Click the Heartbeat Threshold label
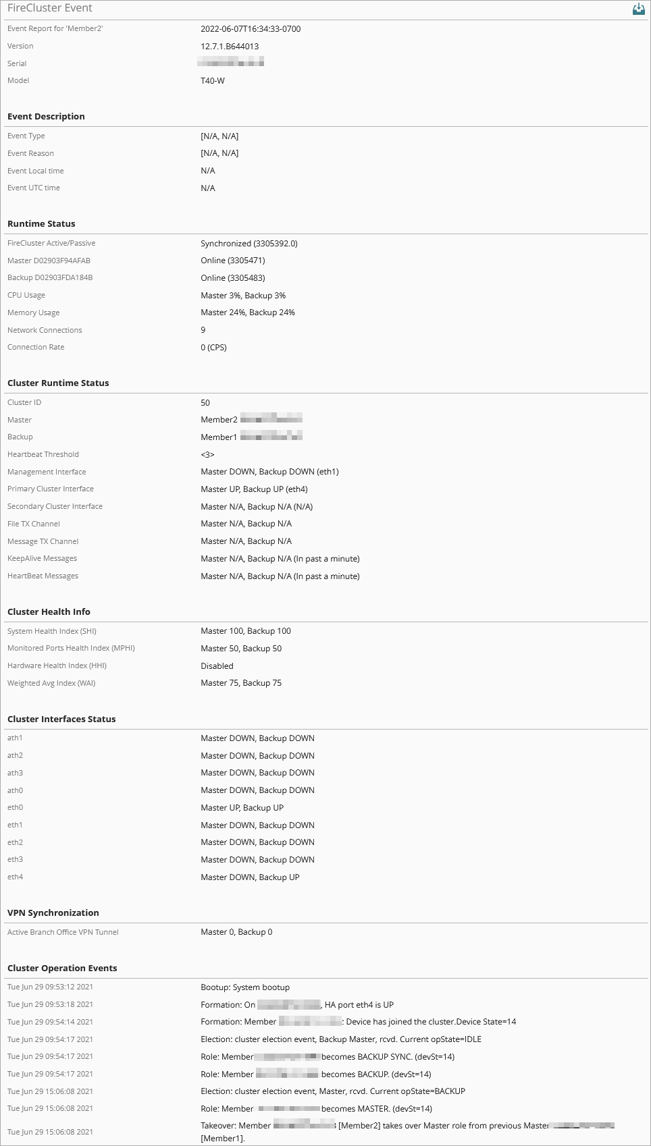Screen dimensions: 651x1146 43,454
